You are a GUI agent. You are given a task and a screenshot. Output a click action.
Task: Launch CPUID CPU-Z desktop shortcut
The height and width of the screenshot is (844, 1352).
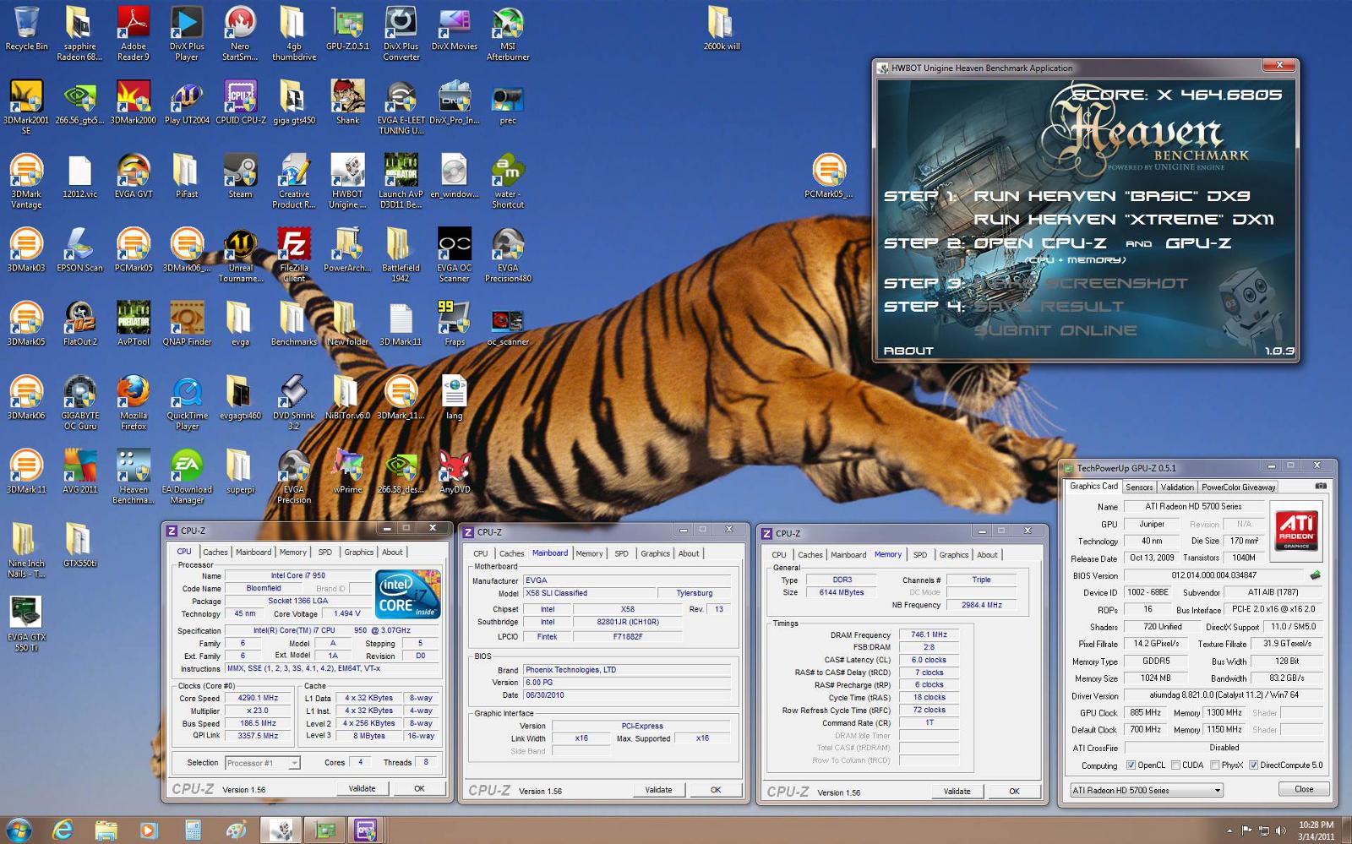(240, 102)
